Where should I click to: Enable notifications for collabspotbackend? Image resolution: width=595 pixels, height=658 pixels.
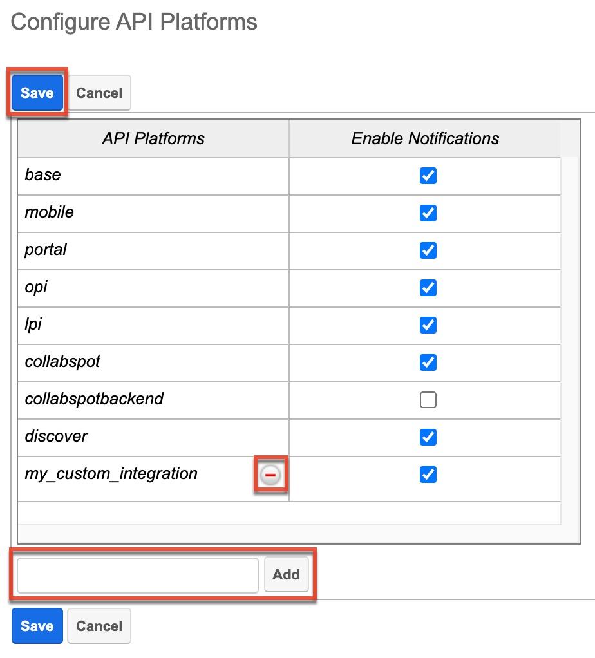[x=428, y=400]
